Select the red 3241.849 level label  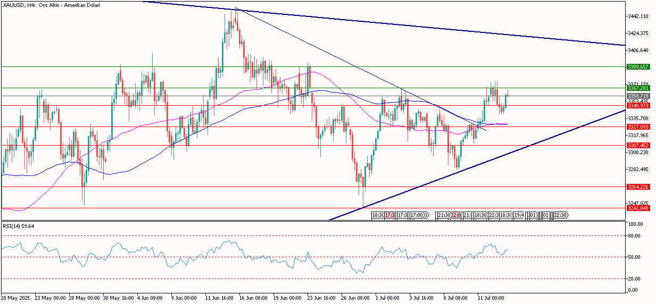coord(637,208)
